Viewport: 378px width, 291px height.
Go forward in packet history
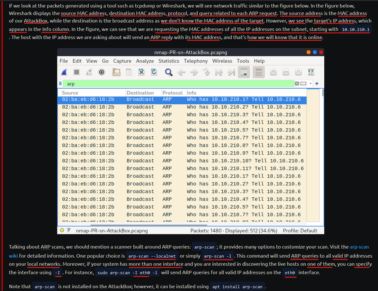(x=194, y=72)
